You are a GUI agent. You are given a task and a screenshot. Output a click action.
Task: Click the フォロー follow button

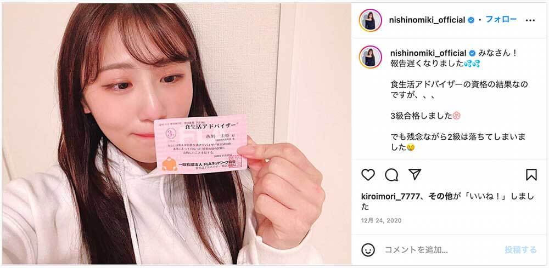pos(501,19)
